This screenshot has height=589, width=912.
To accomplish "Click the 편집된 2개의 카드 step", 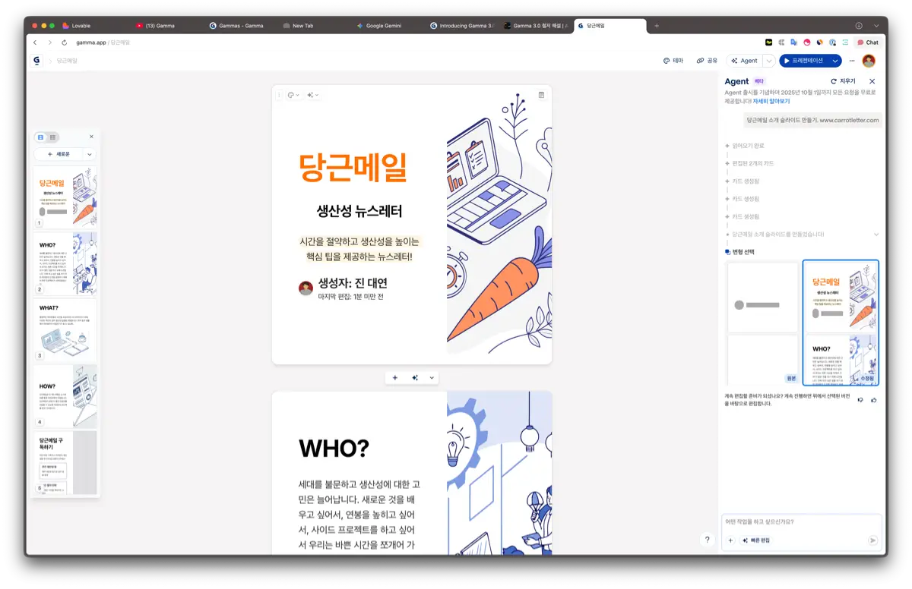I will (753, 163).
